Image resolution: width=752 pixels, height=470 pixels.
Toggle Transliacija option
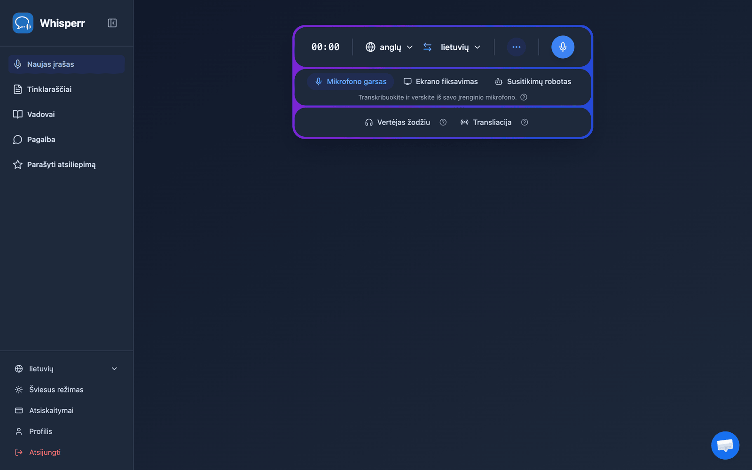tap(486, 122)
